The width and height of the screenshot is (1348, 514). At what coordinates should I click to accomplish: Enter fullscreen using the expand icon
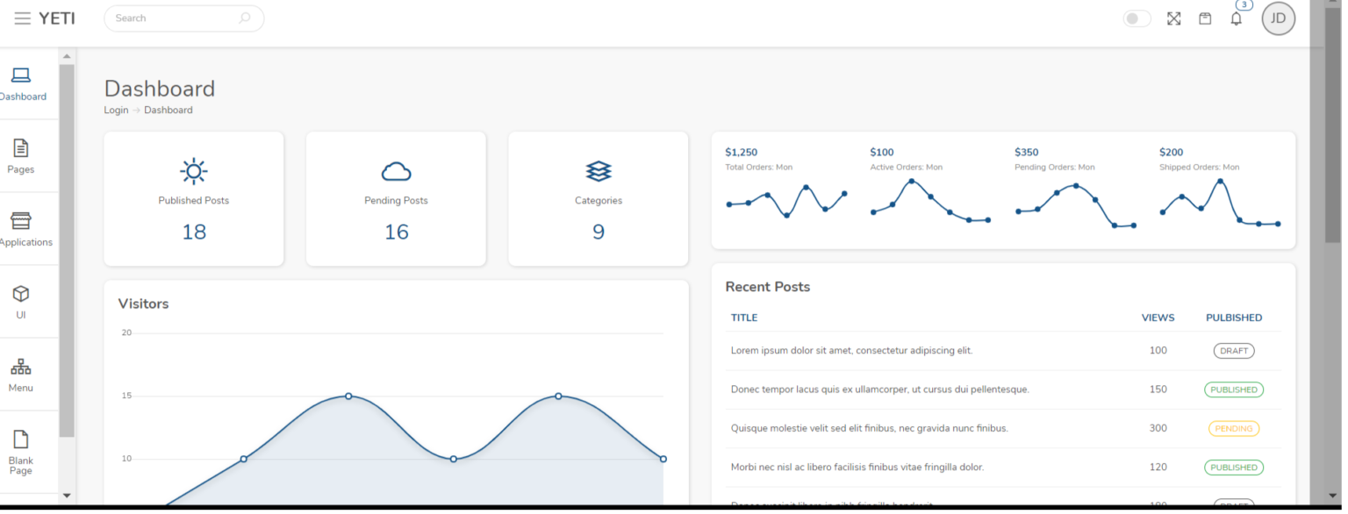1173,18
